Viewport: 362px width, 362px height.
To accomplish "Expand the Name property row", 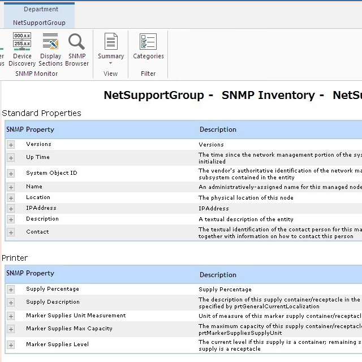I will coord(11,187).
